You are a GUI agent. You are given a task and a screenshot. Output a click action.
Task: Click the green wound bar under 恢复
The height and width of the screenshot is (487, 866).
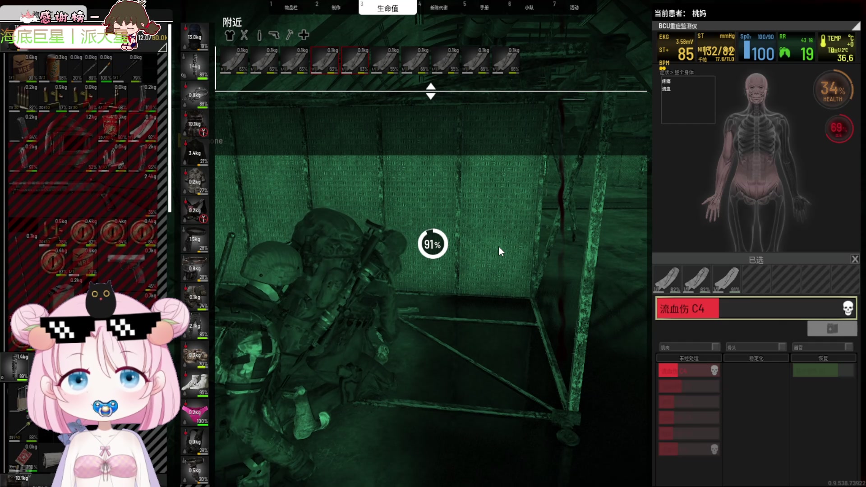click(823, 371)
